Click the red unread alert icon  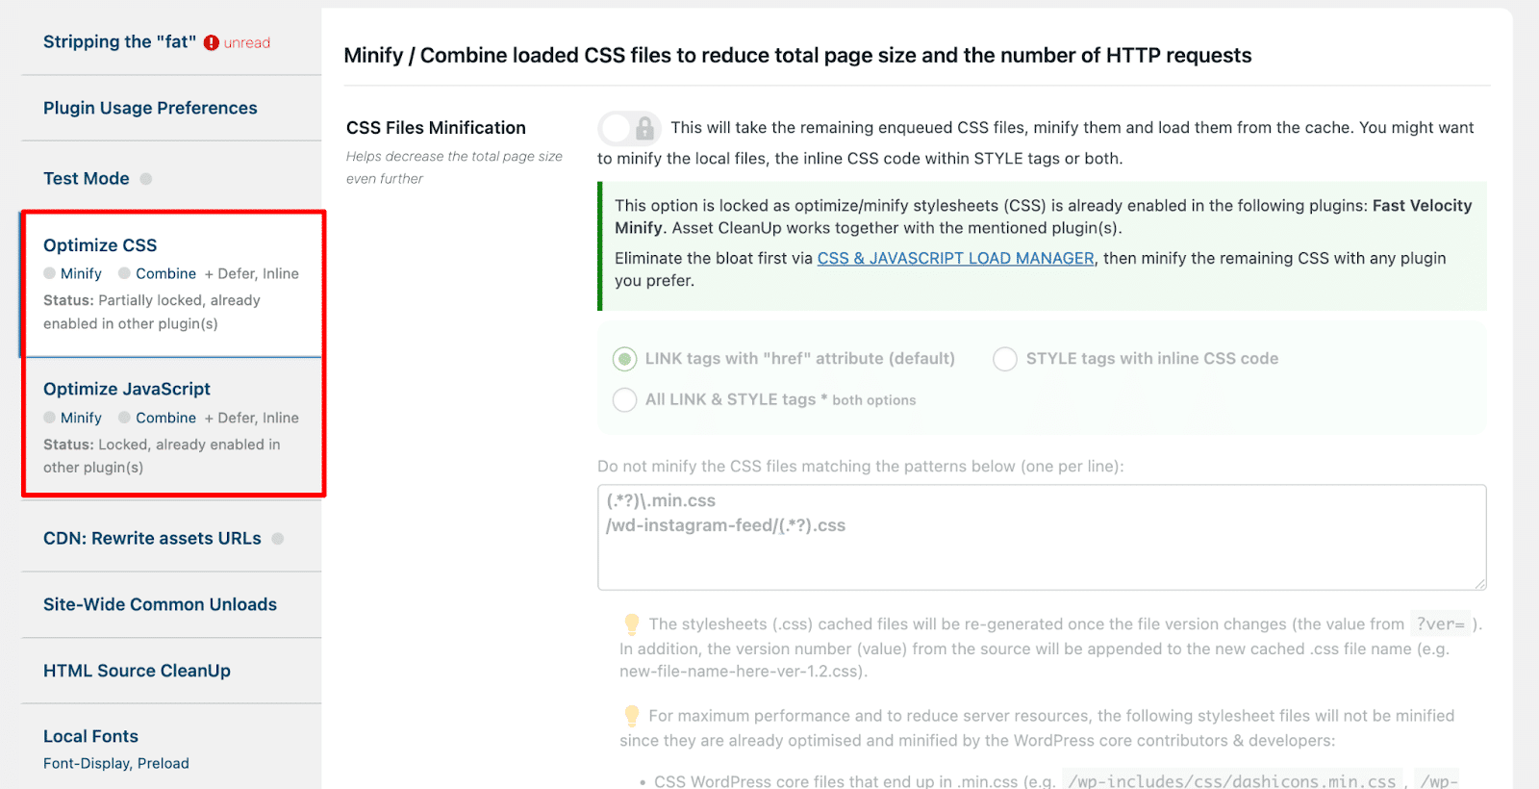(212, 43)
